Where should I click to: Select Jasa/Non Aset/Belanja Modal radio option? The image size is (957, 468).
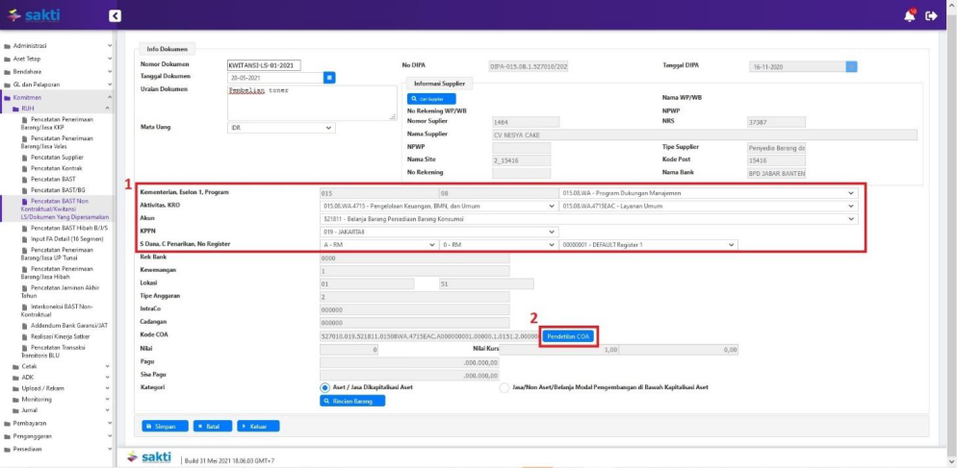pos(505,387)
